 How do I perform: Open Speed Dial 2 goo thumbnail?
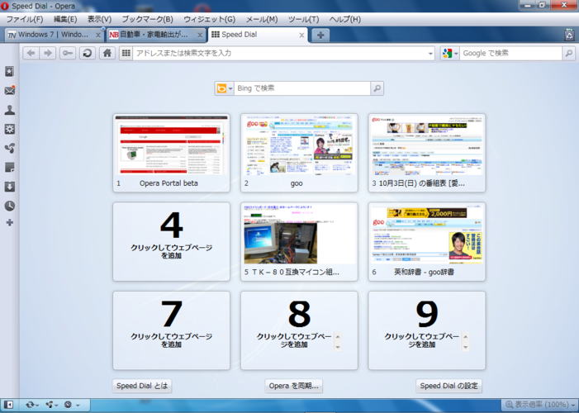299,153
